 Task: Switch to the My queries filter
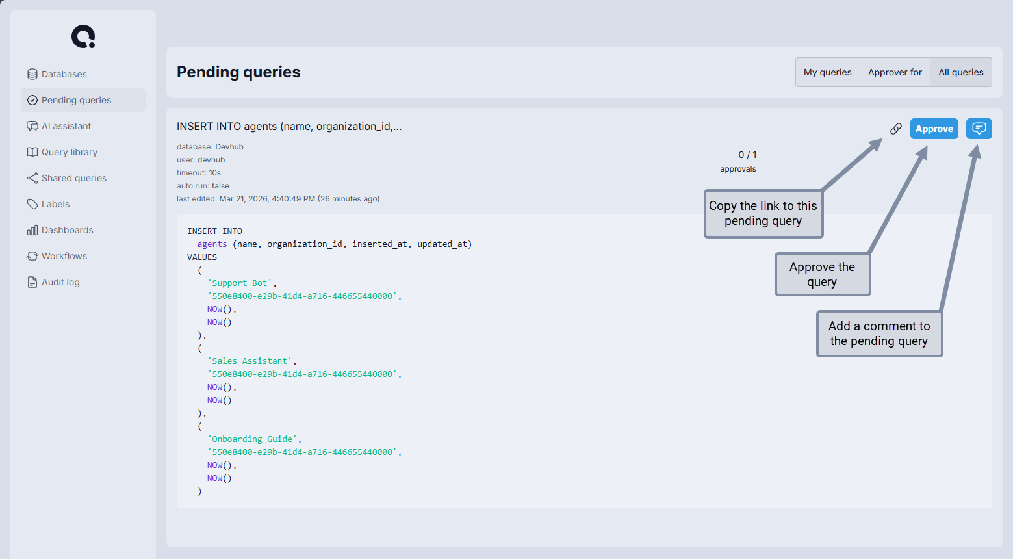828,72
